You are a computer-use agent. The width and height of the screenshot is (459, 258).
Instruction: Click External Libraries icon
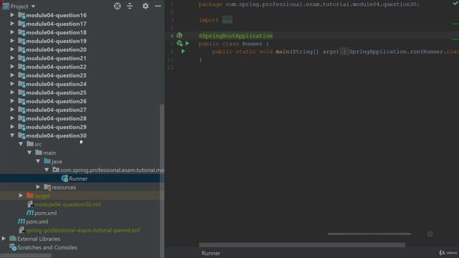13,239
